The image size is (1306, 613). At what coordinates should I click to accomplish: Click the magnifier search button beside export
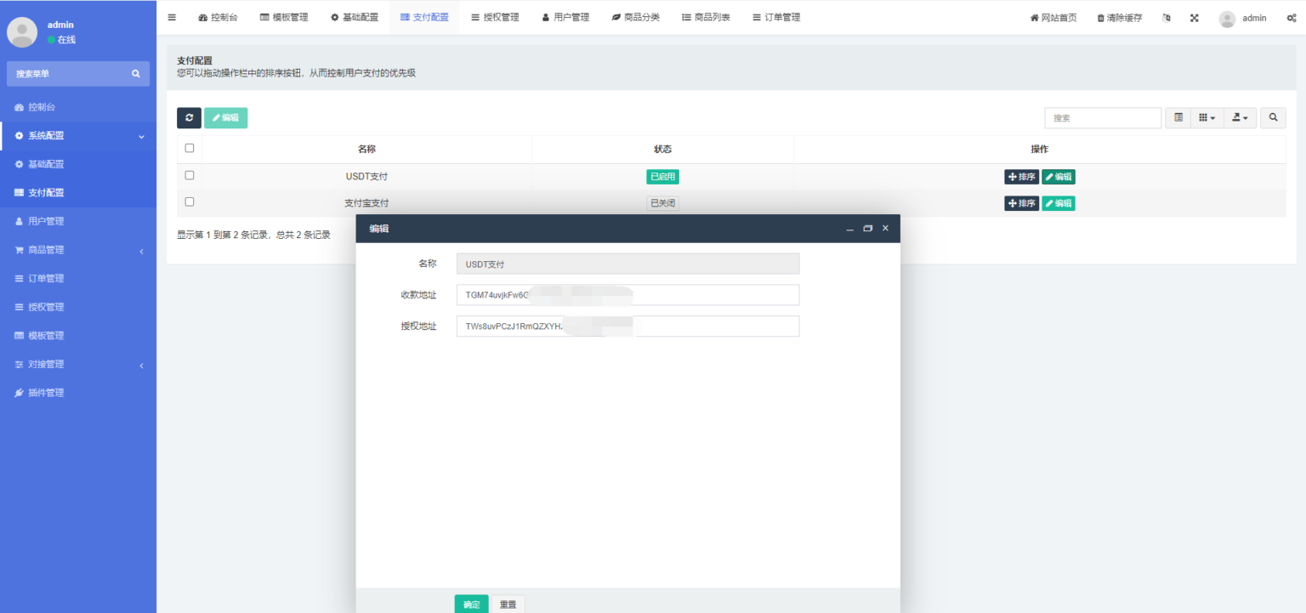pyautogui.click(x=1273, y=118)
